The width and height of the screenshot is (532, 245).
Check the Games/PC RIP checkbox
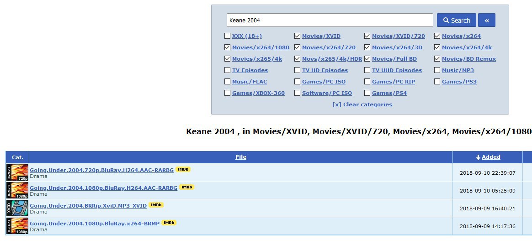click(367, 82)
